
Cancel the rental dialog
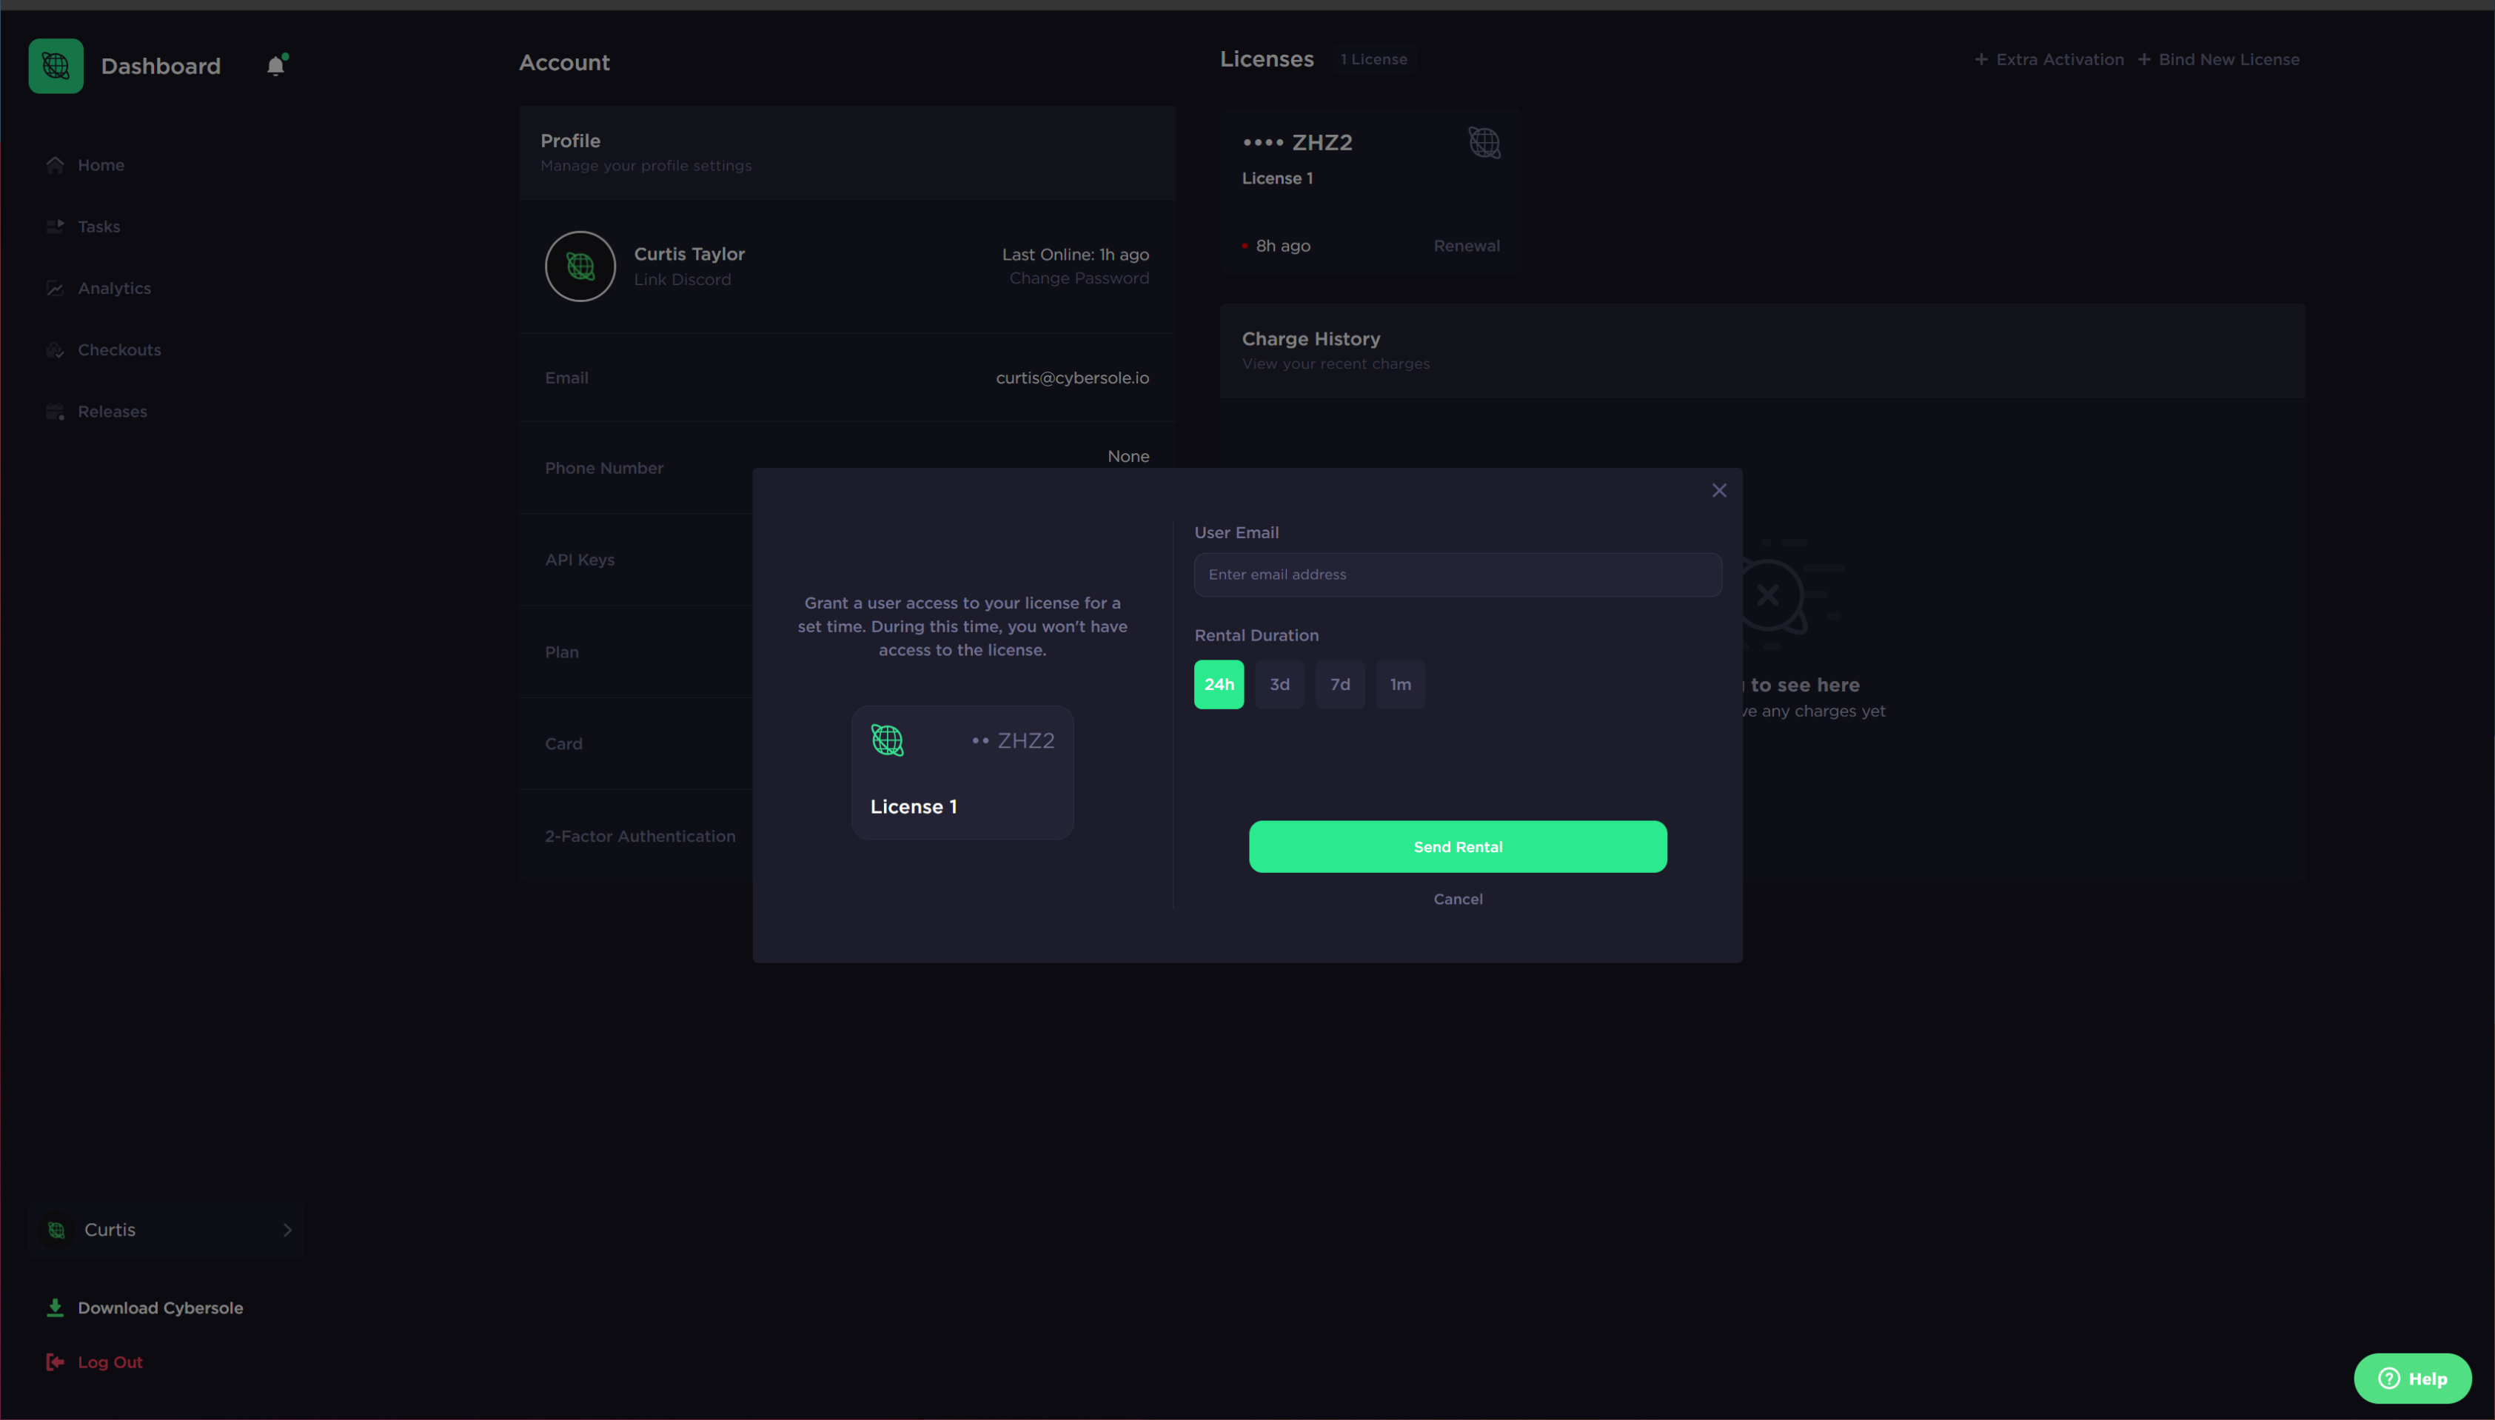click(1458, 900)
